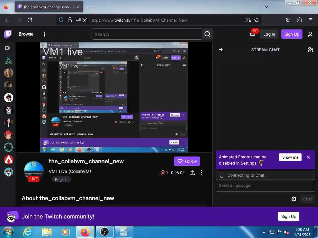The width and height of the screenshot is (318, 238).
Task: Select the the_collabvm_channel_new browser tab
Action: (x=49, y=7)
